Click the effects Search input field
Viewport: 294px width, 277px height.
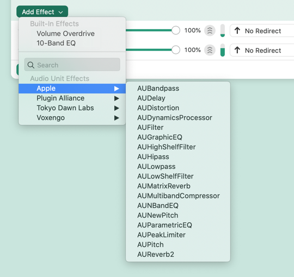click(x=72, y=65)
